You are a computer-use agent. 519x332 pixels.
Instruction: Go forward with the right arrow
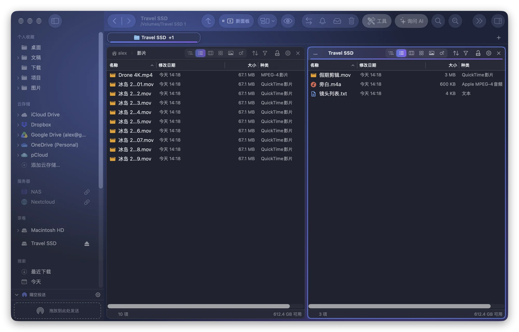point(129,21)
